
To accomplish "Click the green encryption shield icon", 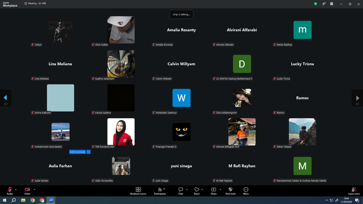I will (x=315, y=4).
